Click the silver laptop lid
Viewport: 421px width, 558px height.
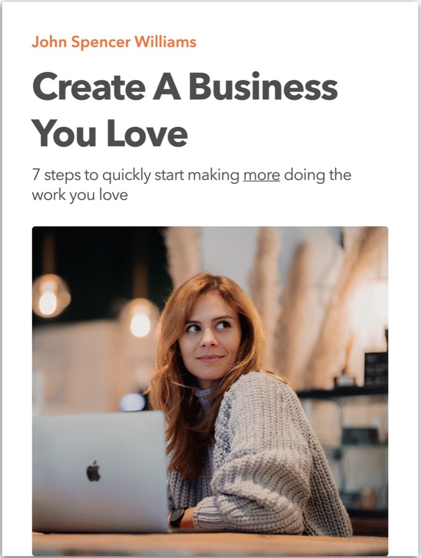click(x=100, y=471)
